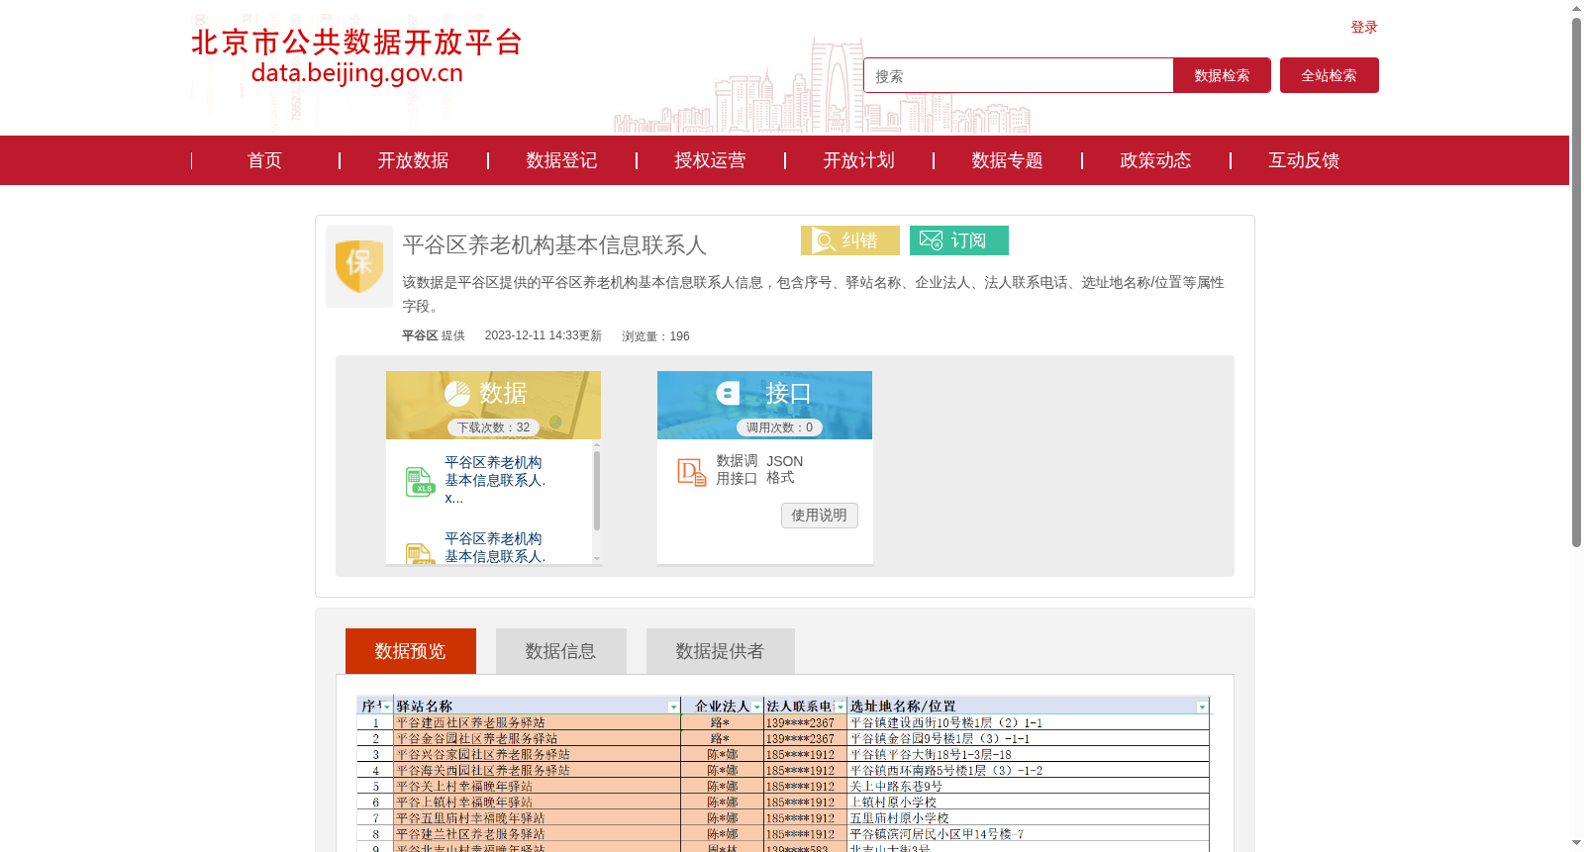Go to 数据登记 in navigation
The width and height of the screenshot is (1584, 852).
(561, 160)
